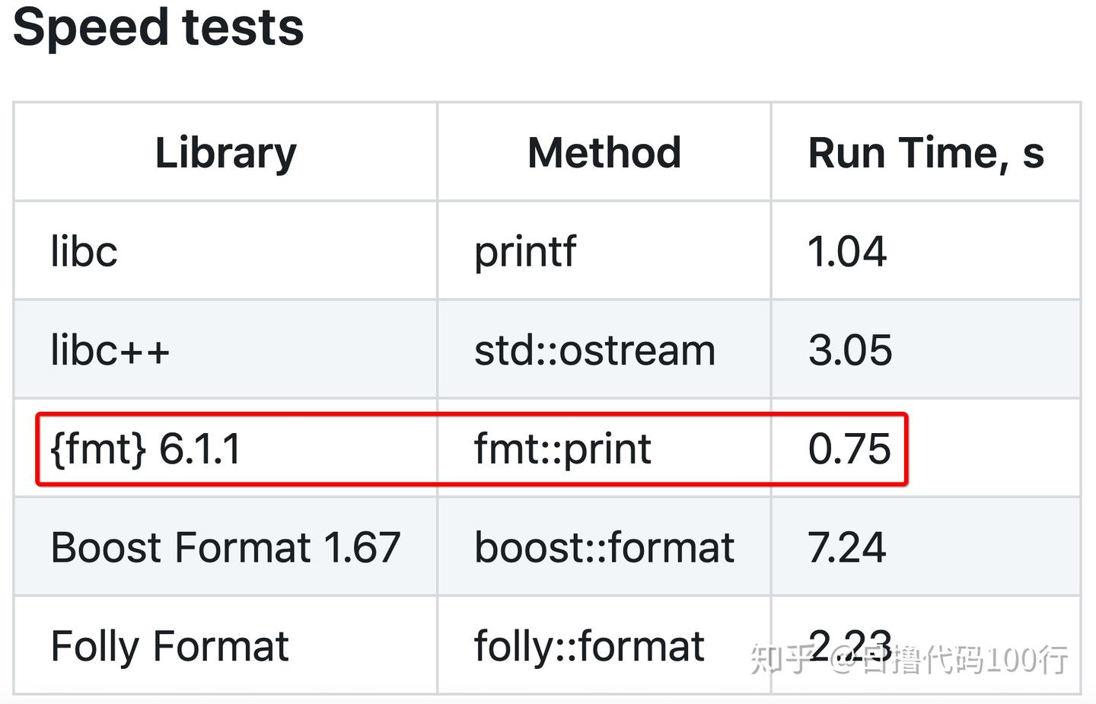
Task: Click the fmt::print method cell
Action: coord(562,448)
